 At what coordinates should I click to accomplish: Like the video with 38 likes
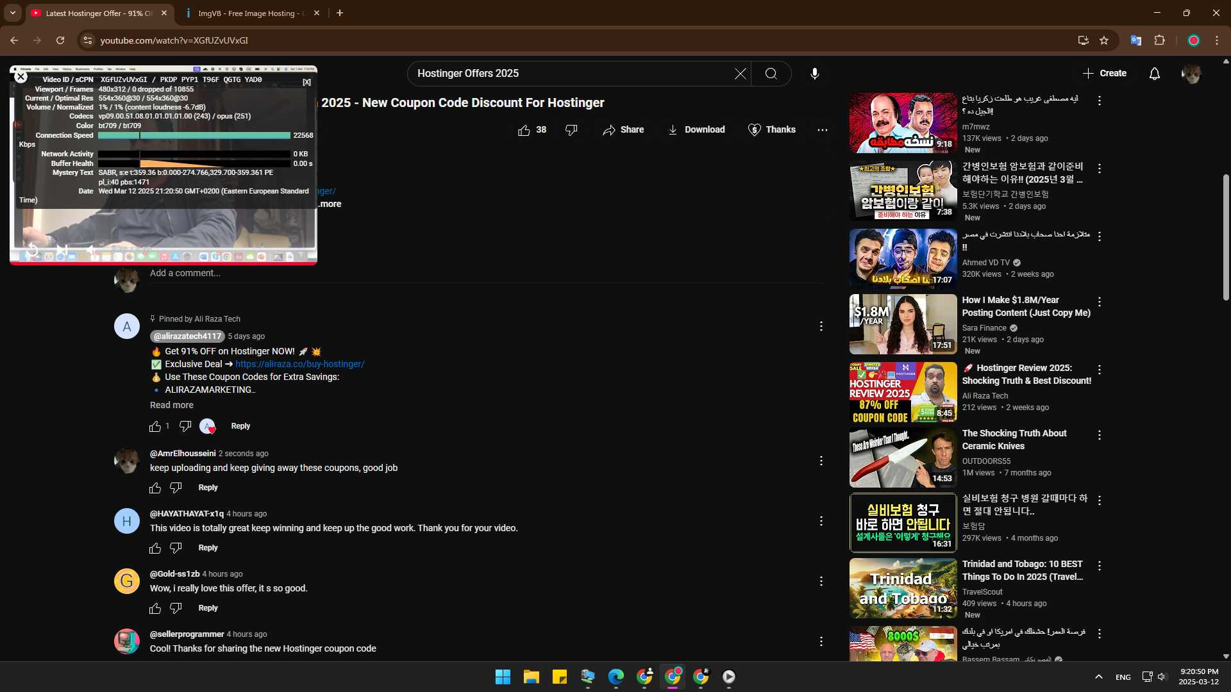click(x=532, y=130)
